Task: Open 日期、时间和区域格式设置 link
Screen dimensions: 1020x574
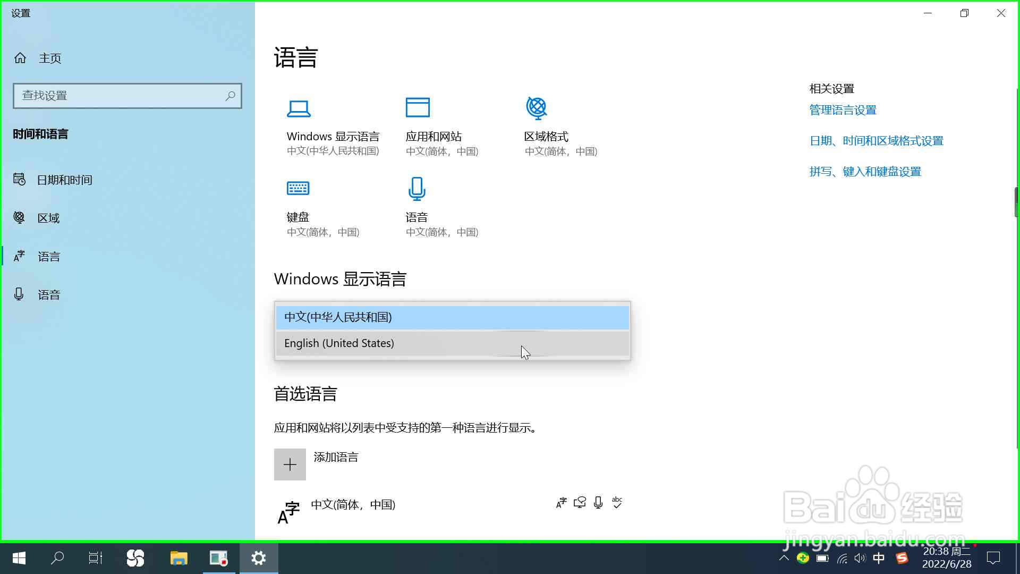Action: pos(876,141)
